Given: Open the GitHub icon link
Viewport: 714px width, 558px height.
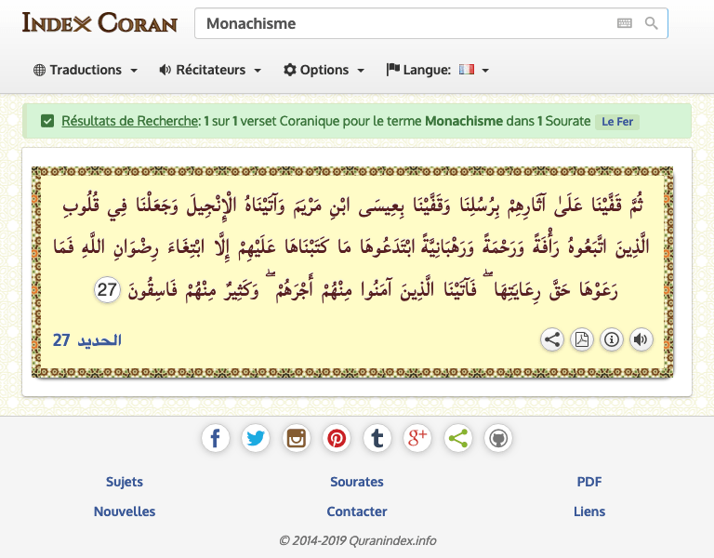Looking at the screenshot, I should [x=498, y=438].
